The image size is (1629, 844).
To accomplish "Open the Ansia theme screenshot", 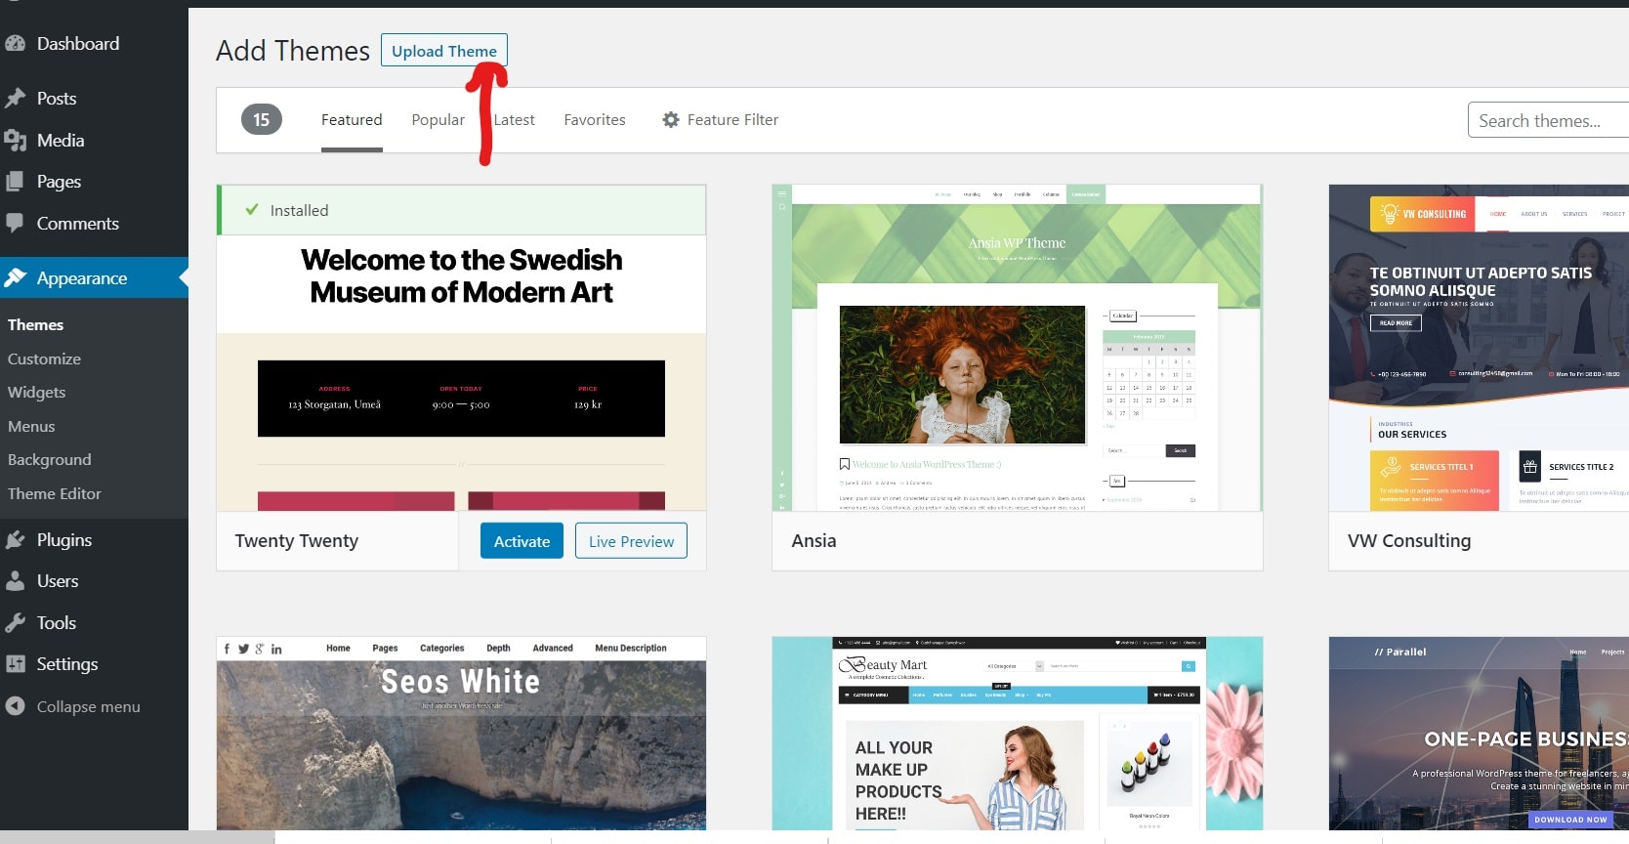I will pyautogui.click(x=1017, y=348).
